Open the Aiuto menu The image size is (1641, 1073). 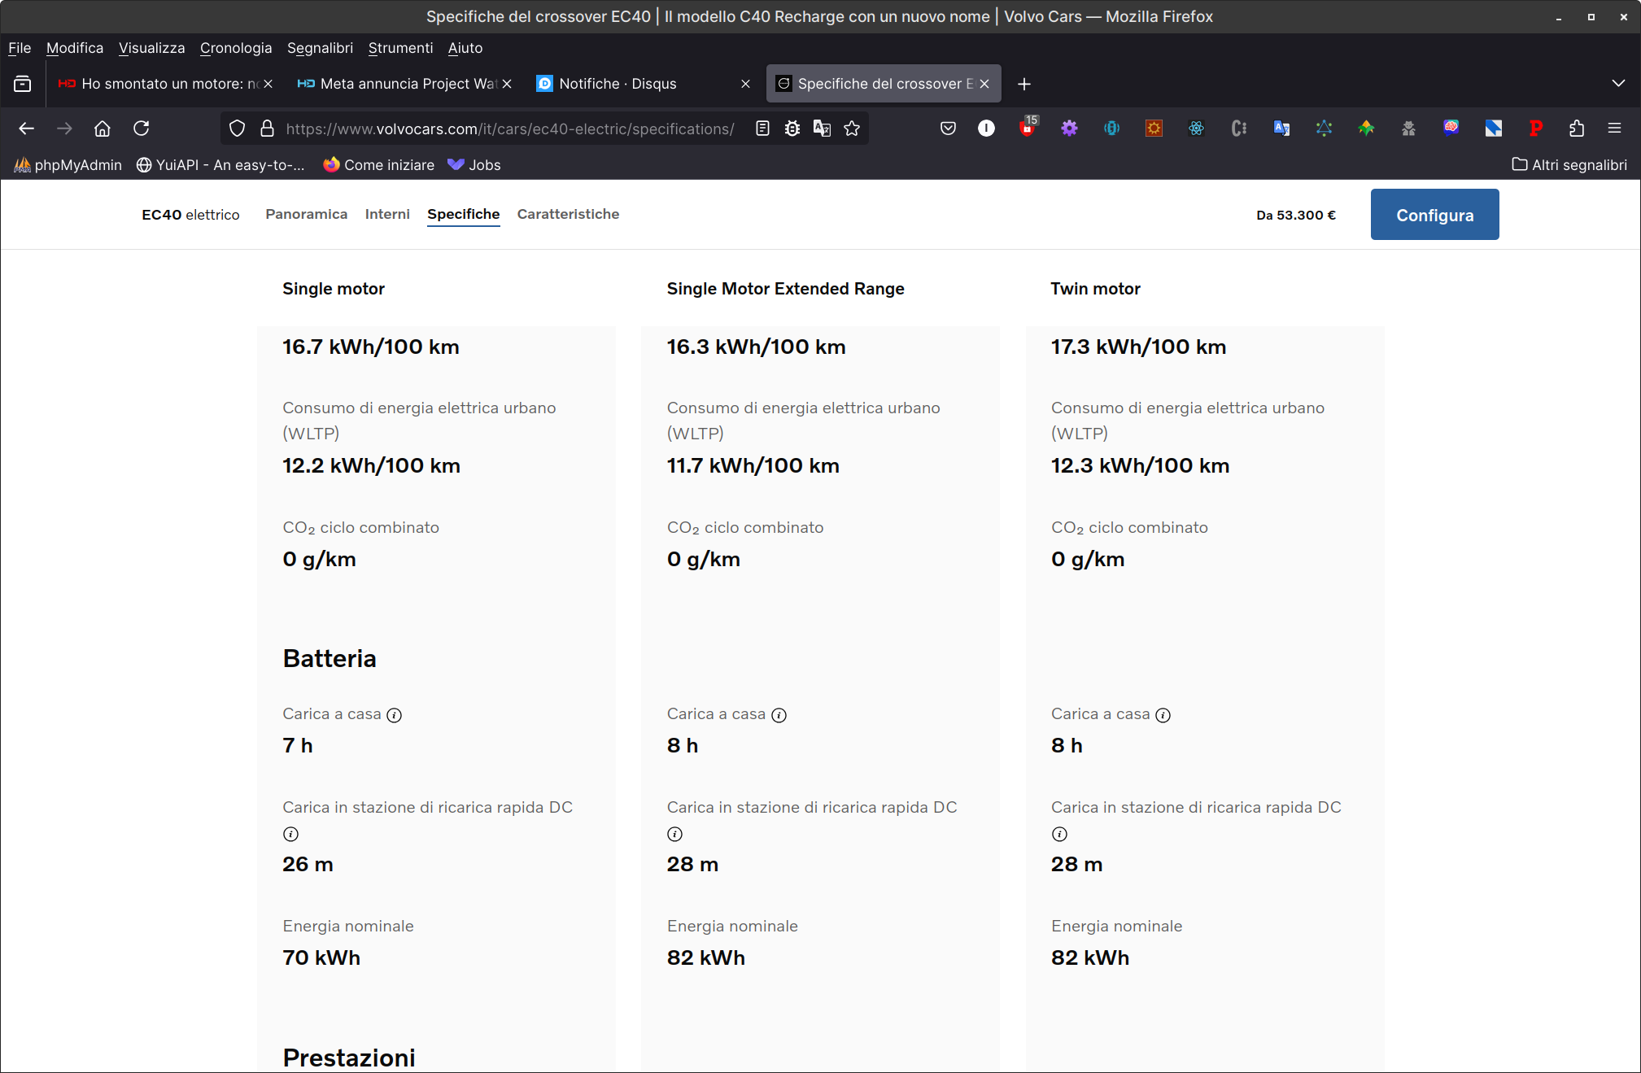pos(465,48)
